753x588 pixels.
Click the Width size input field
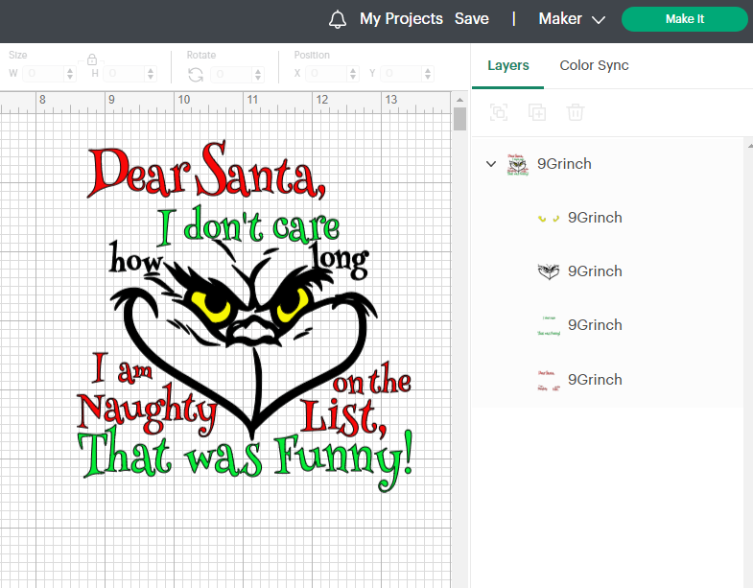(x=43, y=74)
